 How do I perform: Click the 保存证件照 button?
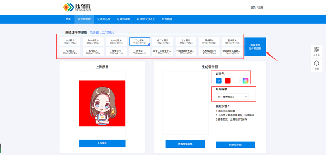236,144
